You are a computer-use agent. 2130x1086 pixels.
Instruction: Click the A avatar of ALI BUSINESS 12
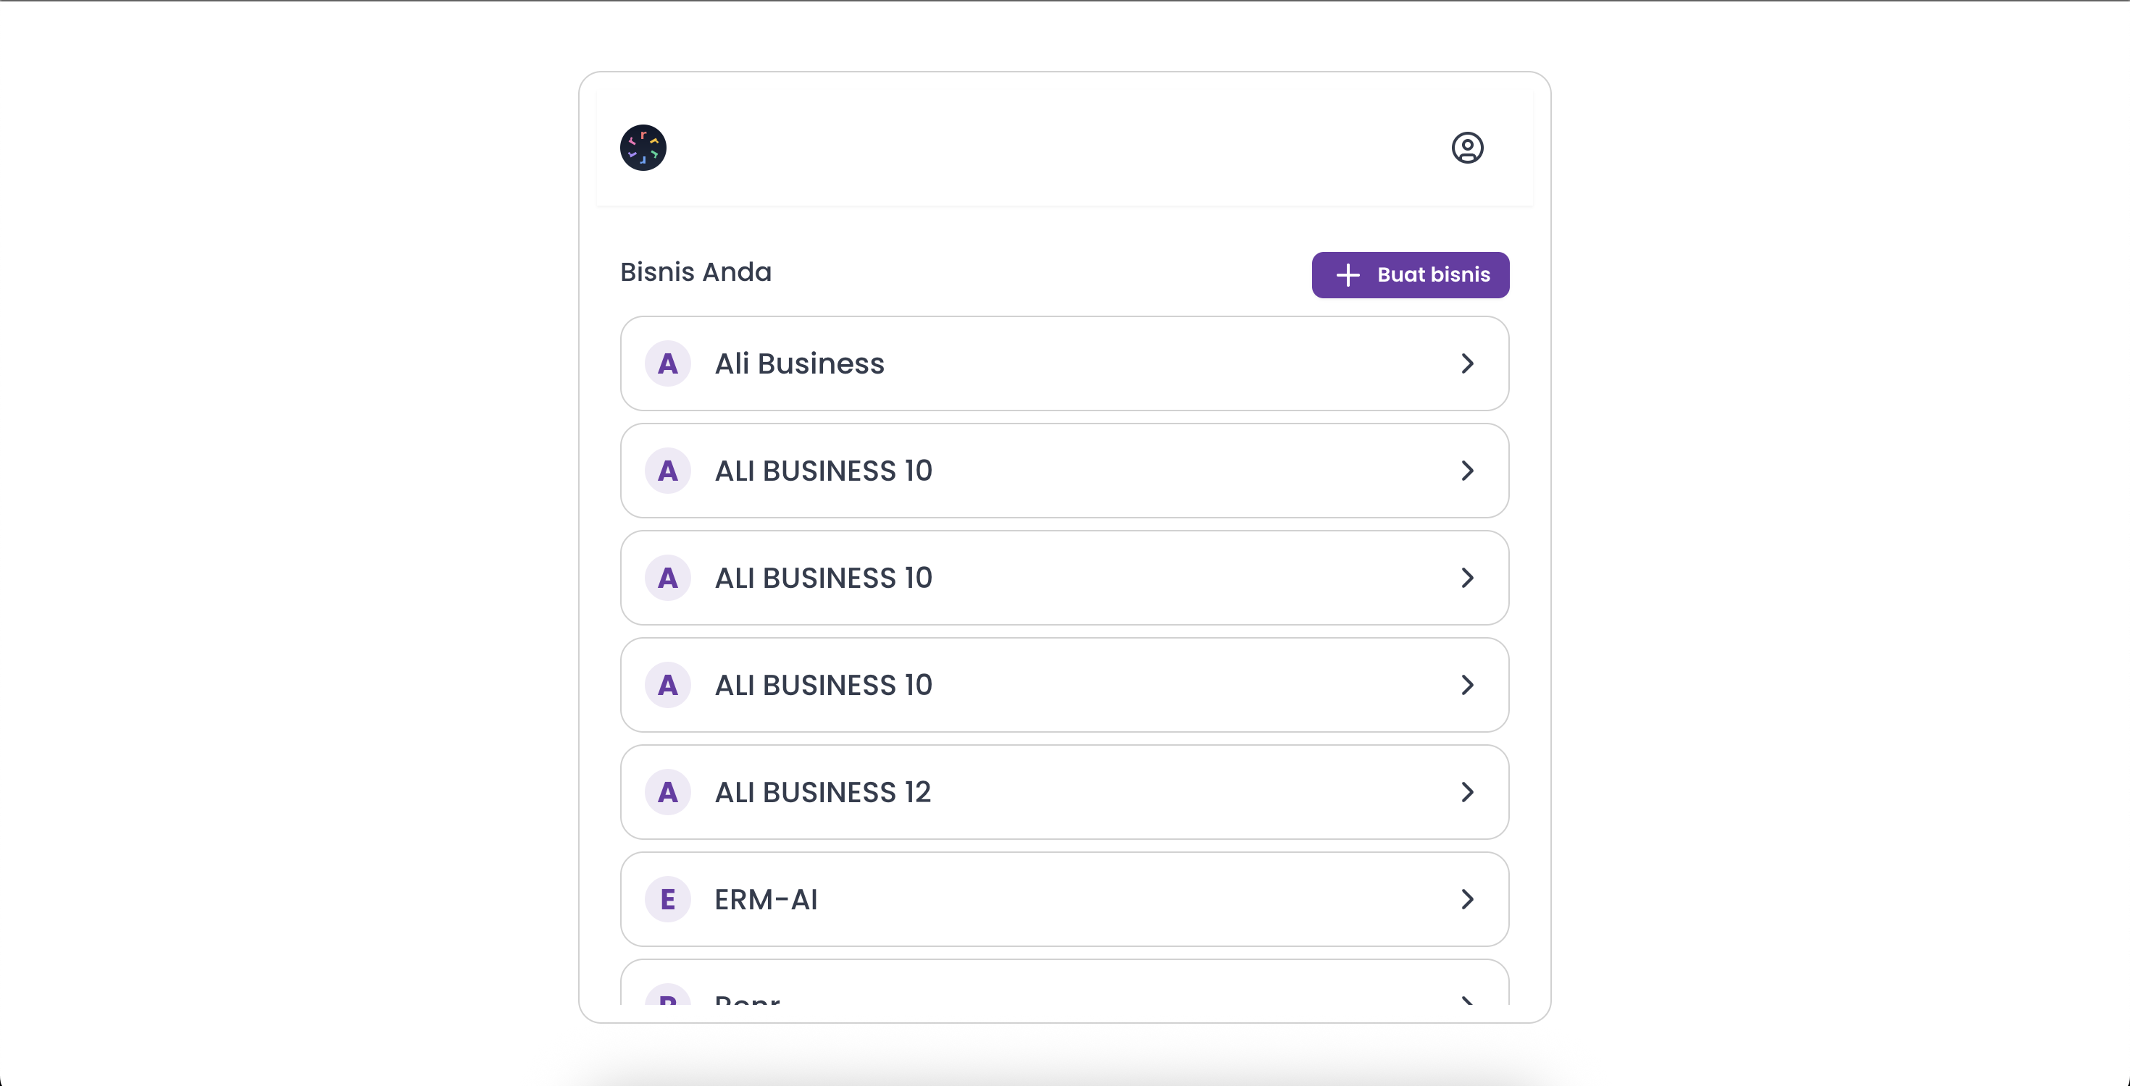pyautogui.click(x=668, y=792)
